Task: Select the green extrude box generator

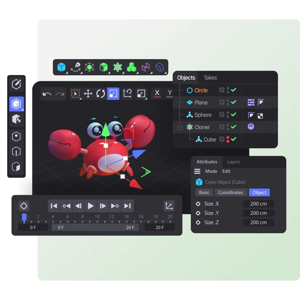Action: [104, 67]
